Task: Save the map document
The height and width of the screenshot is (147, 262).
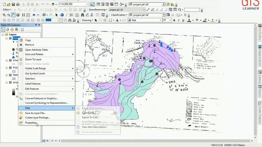Action: (x=13, y=4)
